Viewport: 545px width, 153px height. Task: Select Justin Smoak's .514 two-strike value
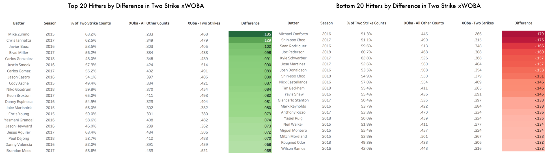click(204, 65)
